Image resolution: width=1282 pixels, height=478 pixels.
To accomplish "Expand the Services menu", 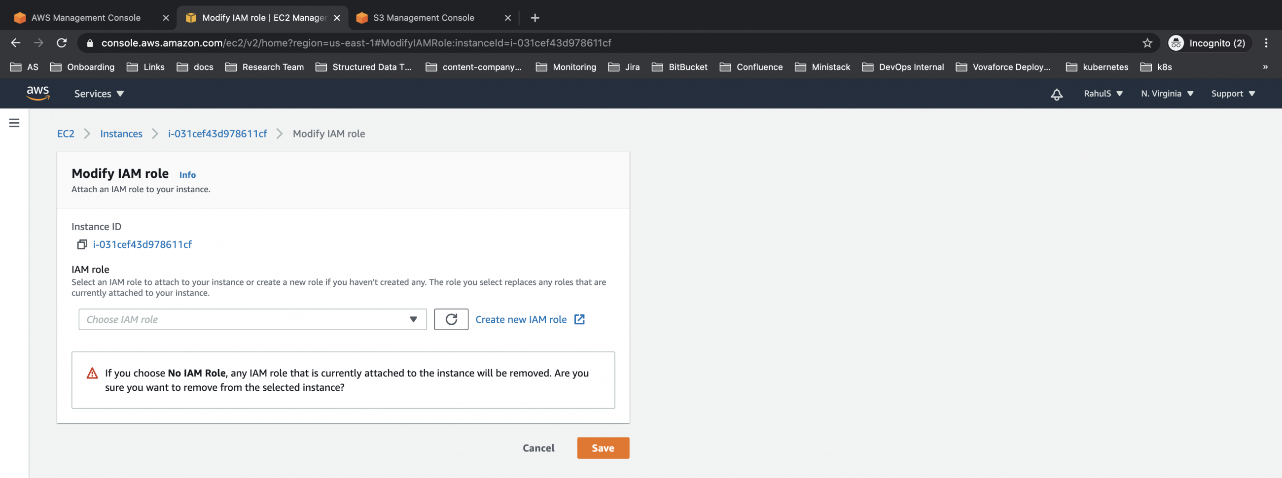I will (x=98, y=94).
